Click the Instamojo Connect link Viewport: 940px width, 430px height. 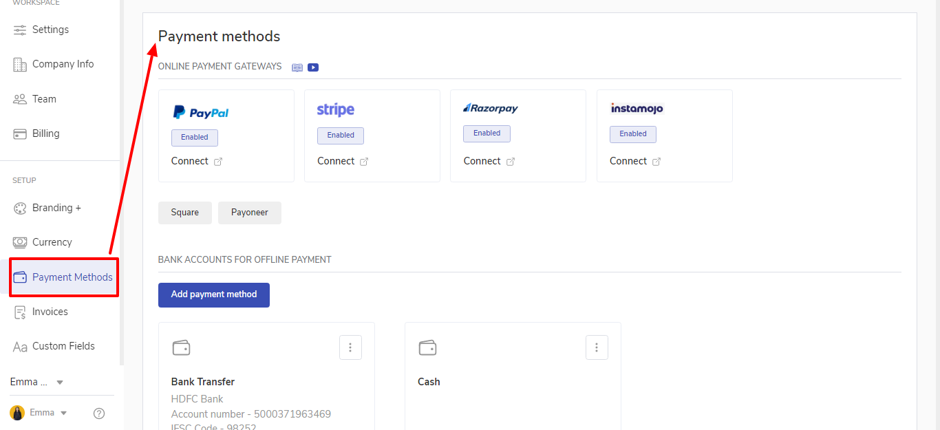[628, 161]
